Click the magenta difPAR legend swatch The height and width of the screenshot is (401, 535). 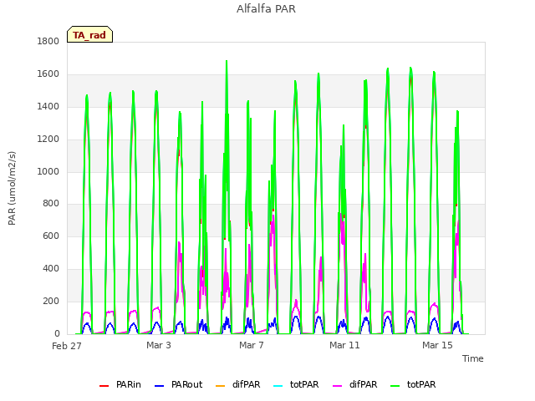point(338,386)
